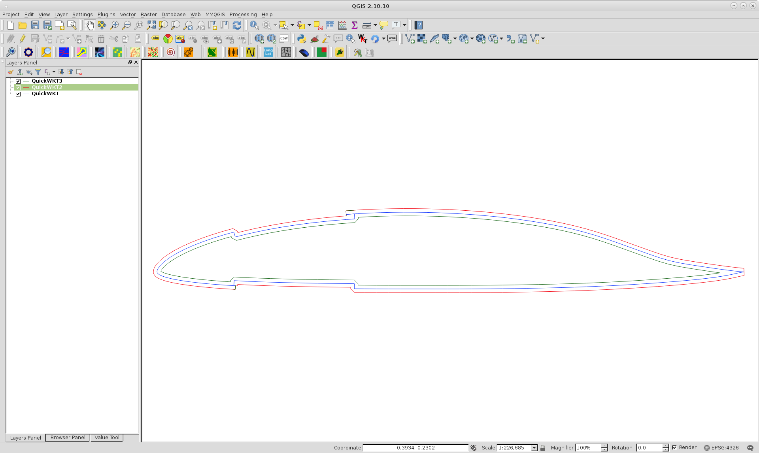759x453 pixels.
Task: Click the Toggle Extents icon beside Coordinate field
Action: (474, 448)
